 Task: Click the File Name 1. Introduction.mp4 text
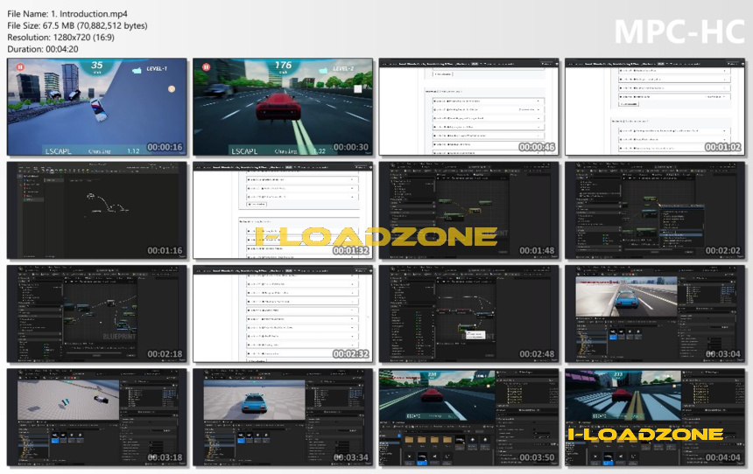click(67, 14)
